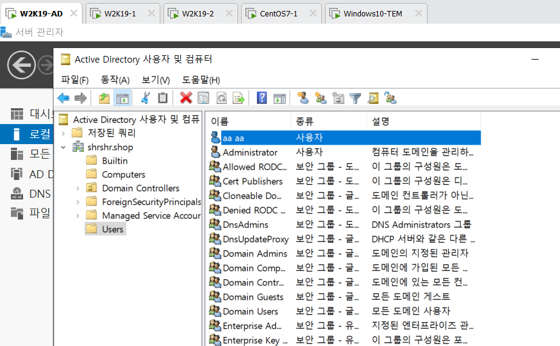560x346 pixels.
Task: Toggle the action pane icon
Action: pyautogui.click(x=279, y=98)
